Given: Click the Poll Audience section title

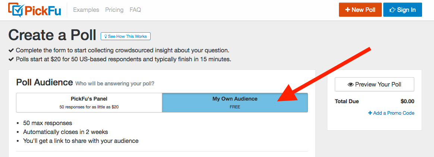Looking at the screenshot, I should tap(44, 83).
